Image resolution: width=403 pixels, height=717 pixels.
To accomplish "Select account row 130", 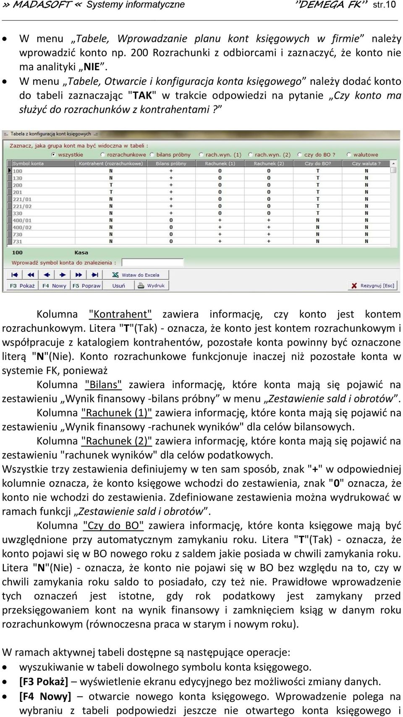I will click(x=199, y=178).
